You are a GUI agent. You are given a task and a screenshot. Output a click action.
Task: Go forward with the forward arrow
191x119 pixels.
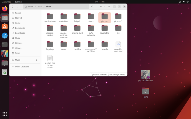point(18,6)
